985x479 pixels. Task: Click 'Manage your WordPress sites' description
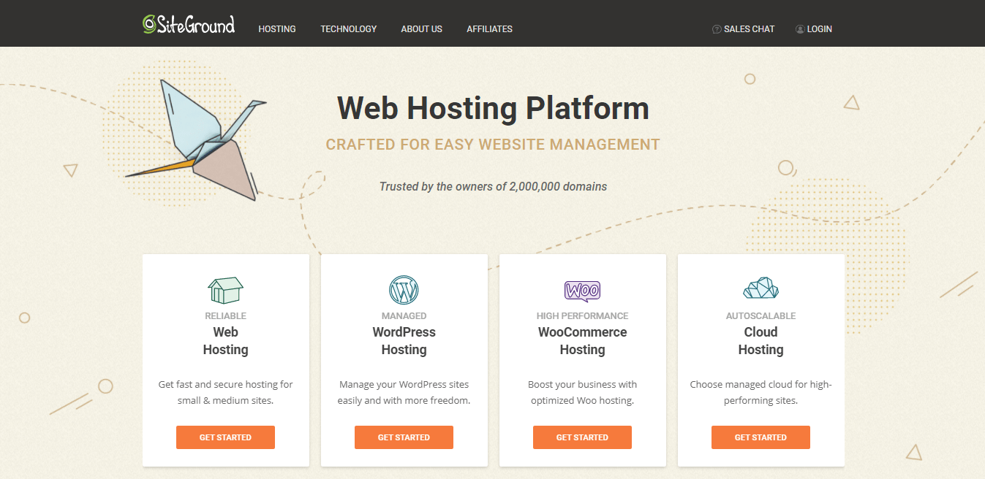click(x=404, y=392)
